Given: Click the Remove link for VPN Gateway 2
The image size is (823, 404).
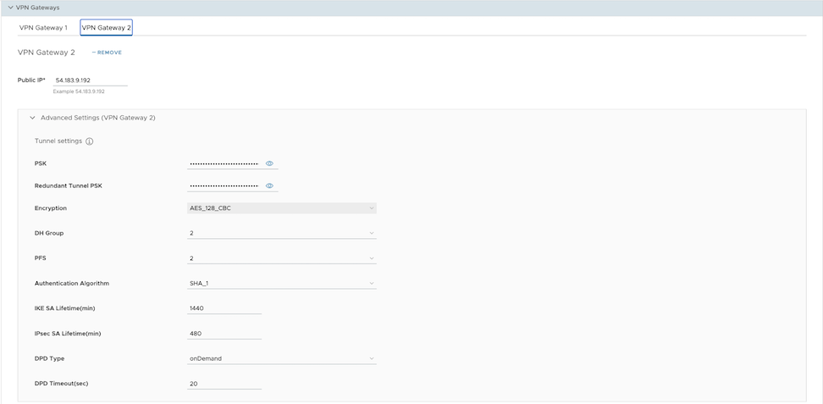Looking at the screenshot, I should (109, 53).
